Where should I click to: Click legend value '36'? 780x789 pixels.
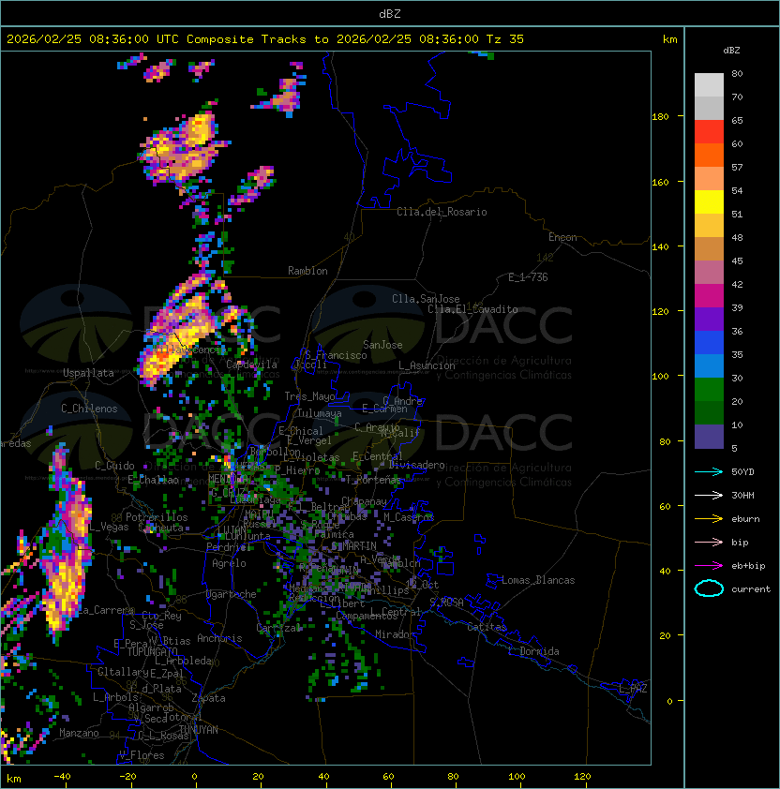(737, 331)
